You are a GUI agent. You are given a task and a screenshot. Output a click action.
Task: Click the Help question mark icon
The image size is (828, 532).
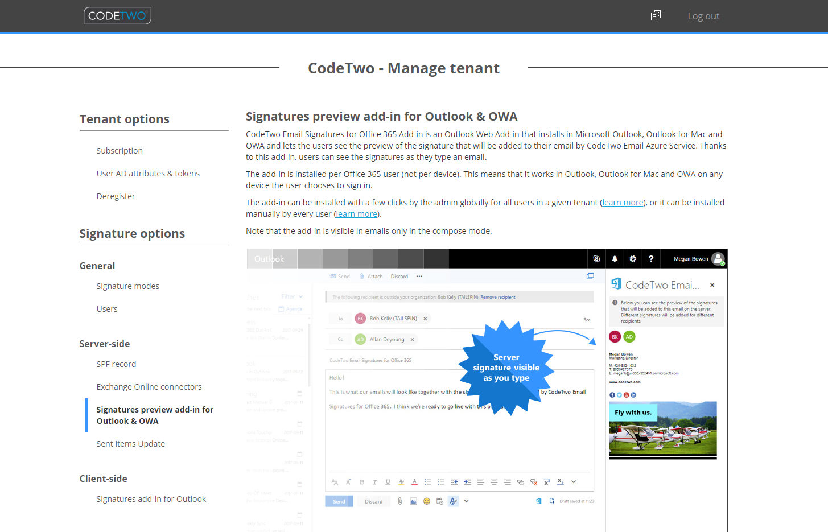coord(651,258)
